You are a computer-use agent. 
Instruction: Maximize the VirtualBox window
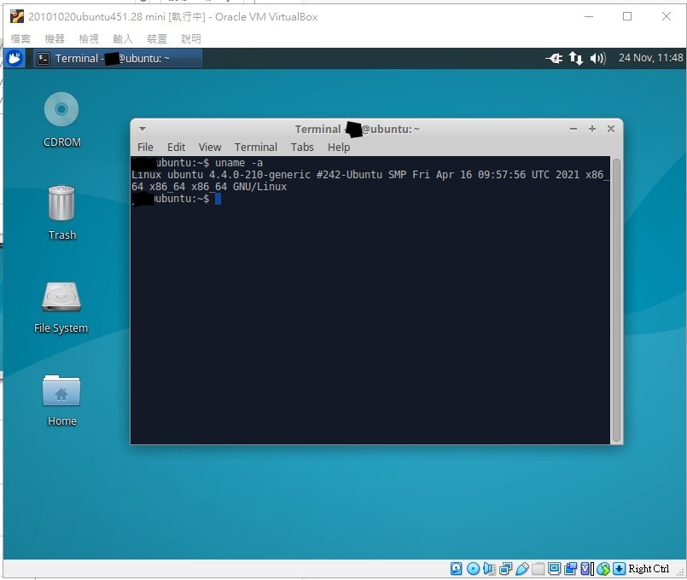pos(627,17)
